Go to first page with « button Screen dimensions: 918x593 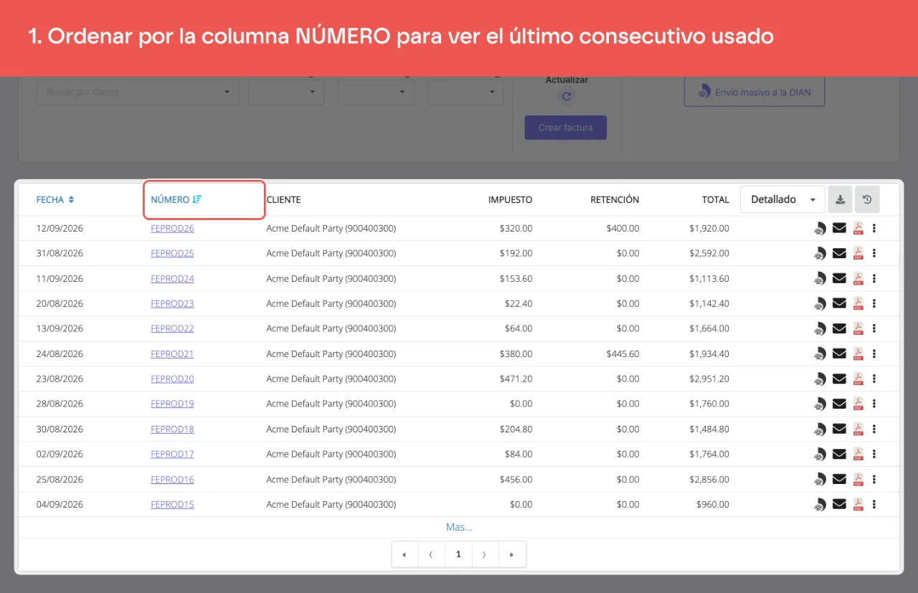[x=405, y=554]
